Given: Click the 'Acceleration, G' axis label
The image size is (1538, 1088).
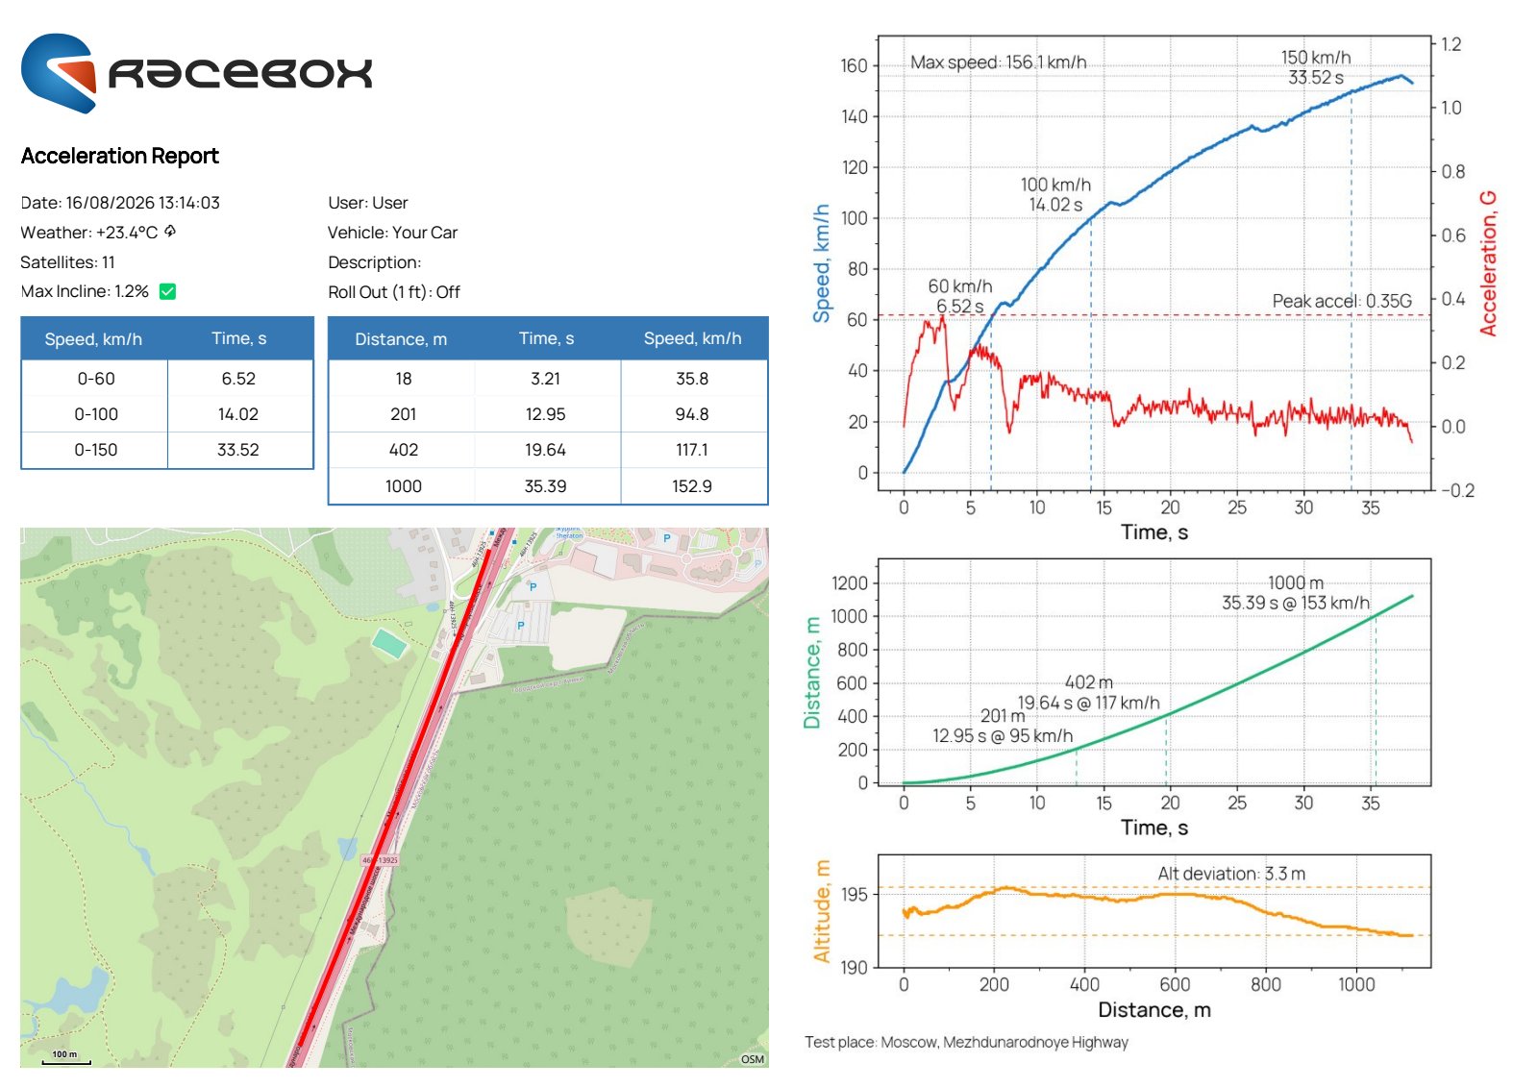Looking at the screenshot, I should pyautogui.click(x=1488, y=263).
